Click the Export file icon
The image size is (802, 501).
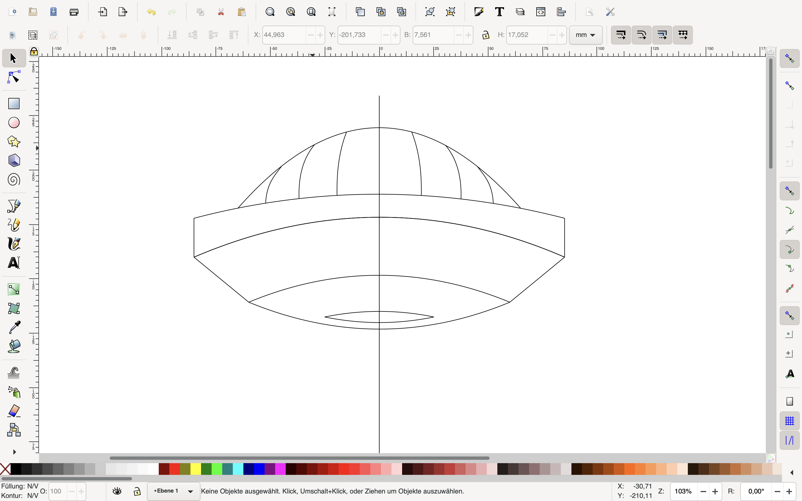coord(123,12)
